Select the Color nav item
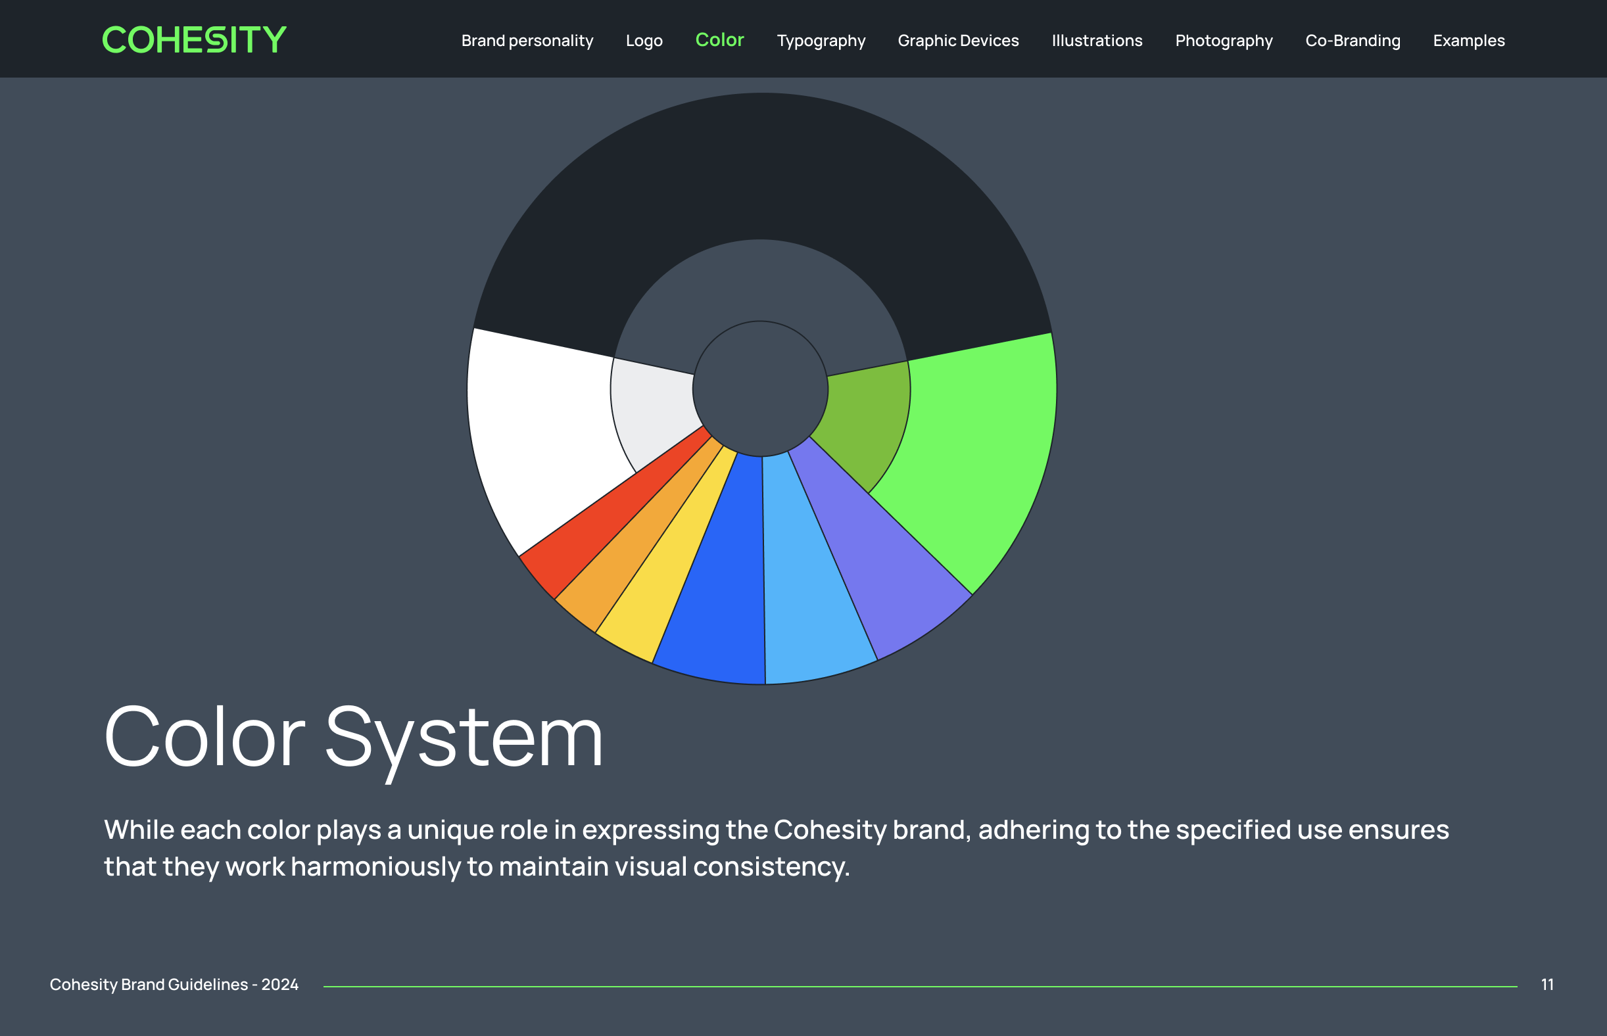1607x1036 pixels. coord(719,39)
